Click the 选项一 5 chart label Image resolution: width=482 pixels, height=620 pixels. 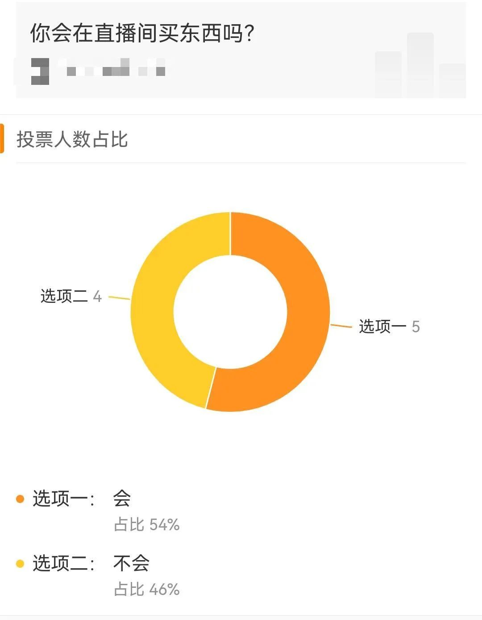388,327
